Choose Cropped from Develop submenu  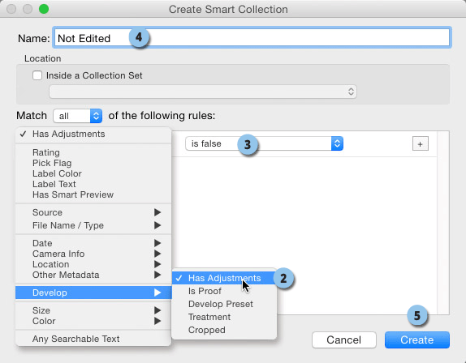[207, 330]
